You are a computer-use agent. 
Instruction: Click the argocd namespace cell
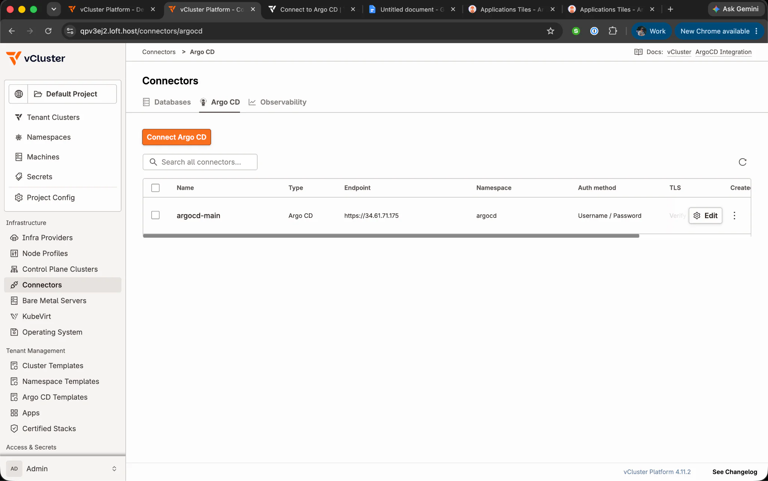[x=486, y=216]
